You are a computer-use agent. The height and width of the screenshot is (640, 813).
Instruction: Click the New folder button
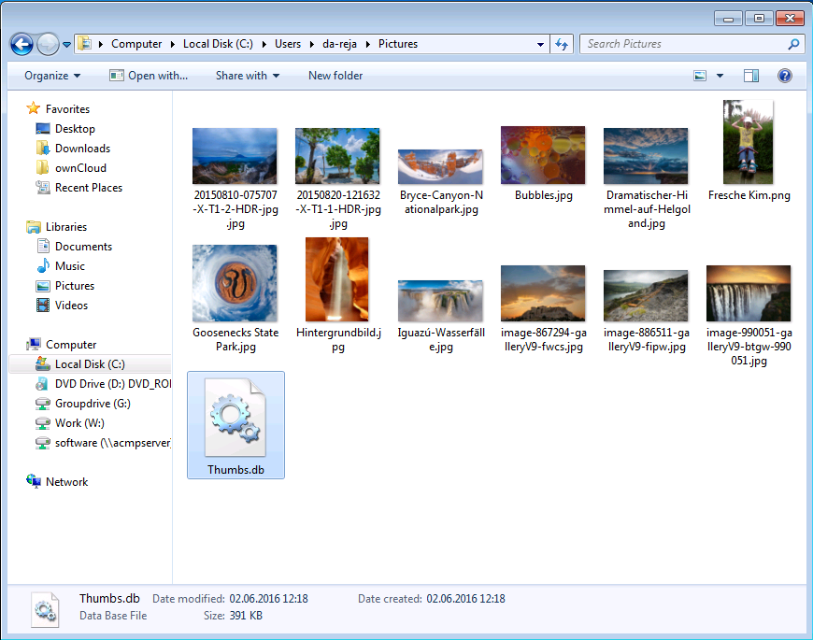coord(335,76)
